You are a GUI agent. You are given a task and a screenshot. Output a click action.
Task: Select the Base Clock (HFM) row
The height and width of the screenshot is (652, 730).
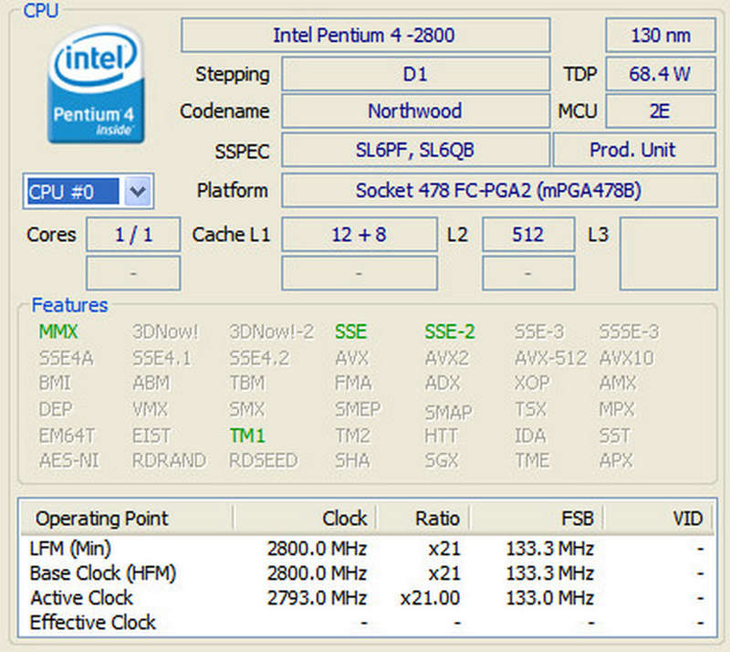coord(367,573)
